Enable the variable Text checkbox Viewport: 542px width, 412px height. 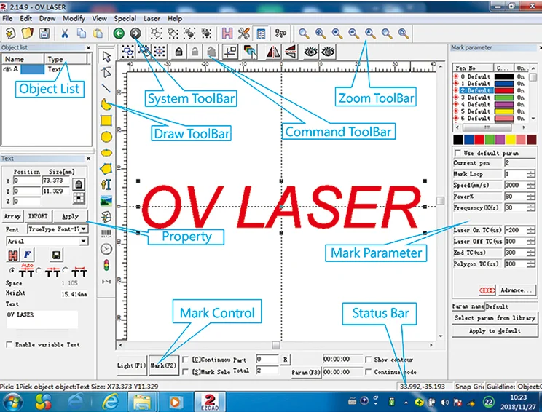[9, 344]
